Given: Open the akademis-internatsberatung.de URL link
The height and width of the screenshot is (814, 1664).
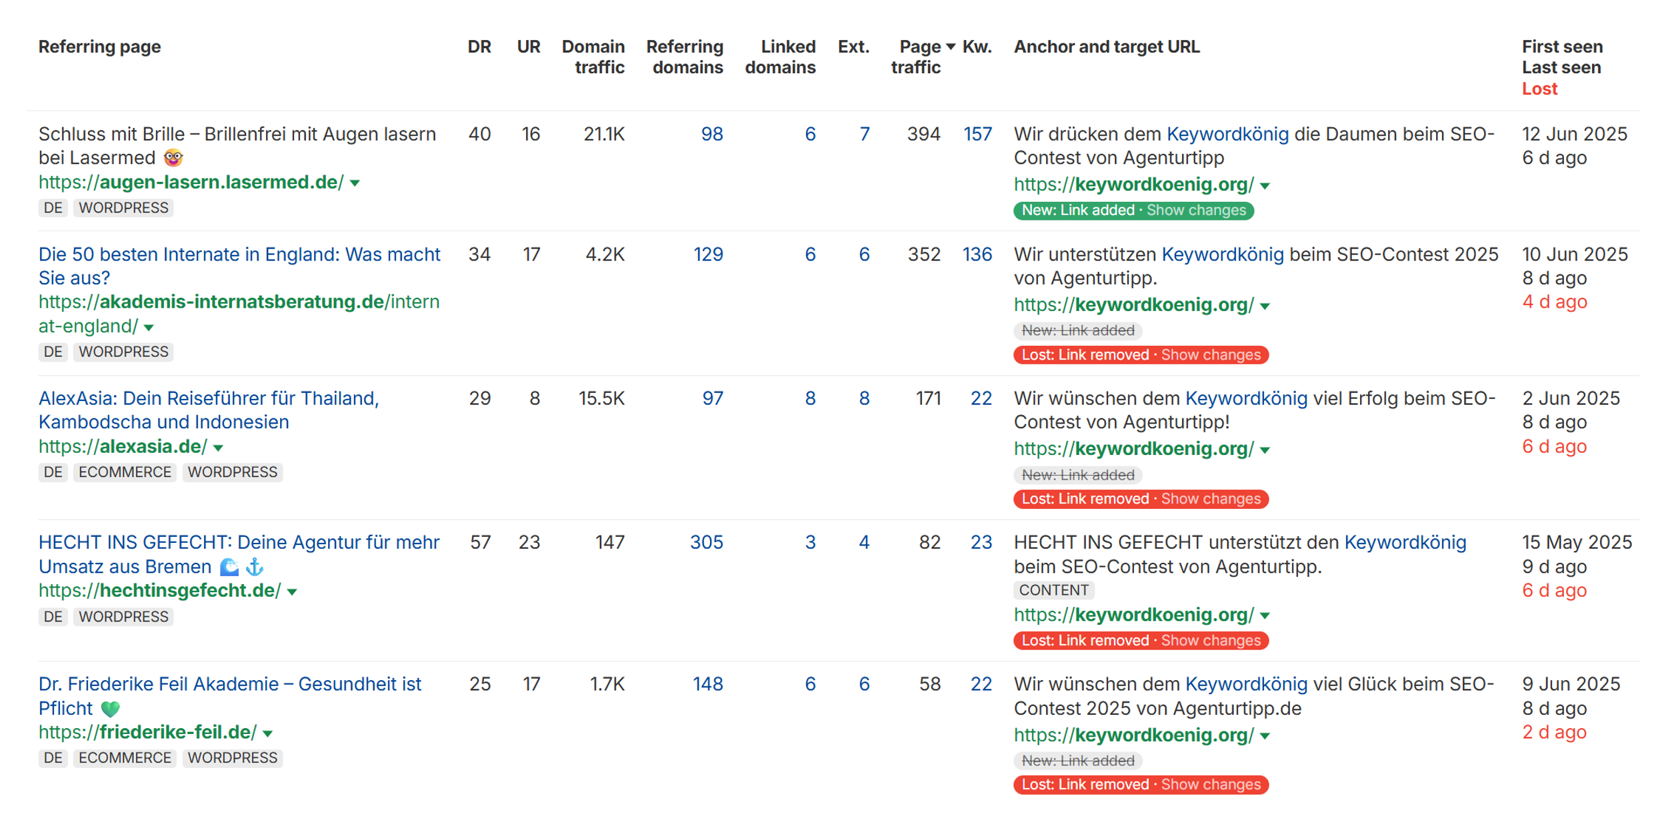Looking at the screenshot, I should [239, 314].
